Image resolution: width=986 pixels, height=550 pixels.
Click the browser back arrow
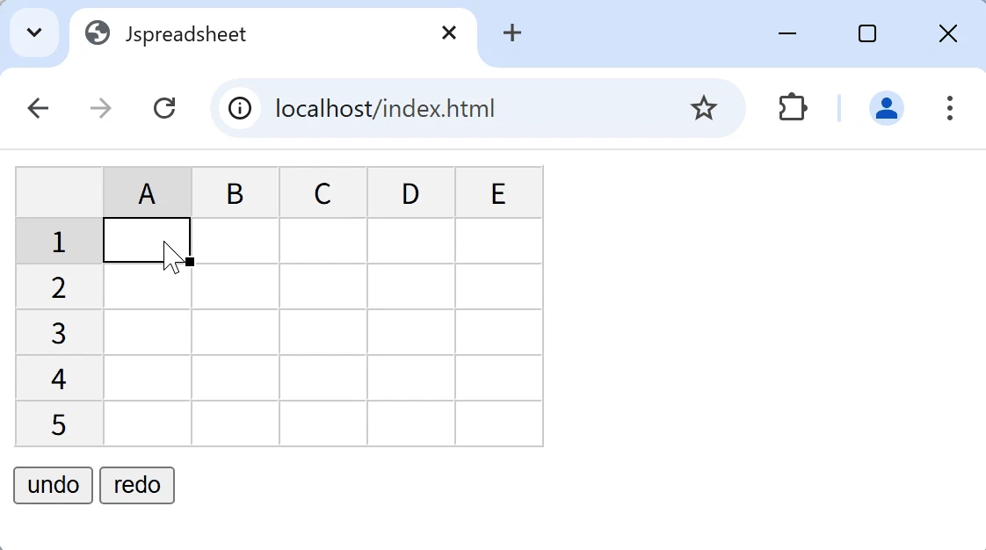(38, 108)
